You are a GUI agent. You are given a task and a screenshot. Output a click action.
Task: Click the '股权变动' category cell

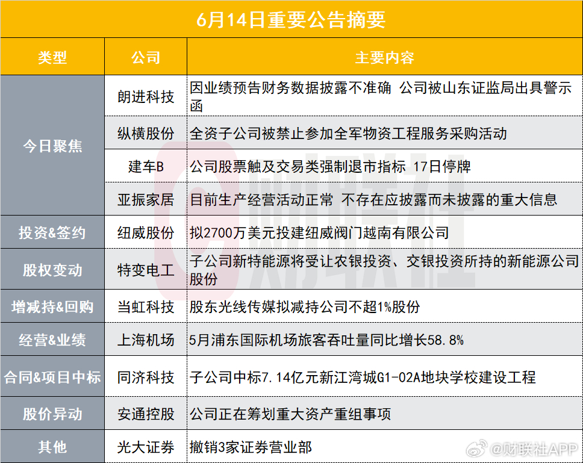(52, 270)
